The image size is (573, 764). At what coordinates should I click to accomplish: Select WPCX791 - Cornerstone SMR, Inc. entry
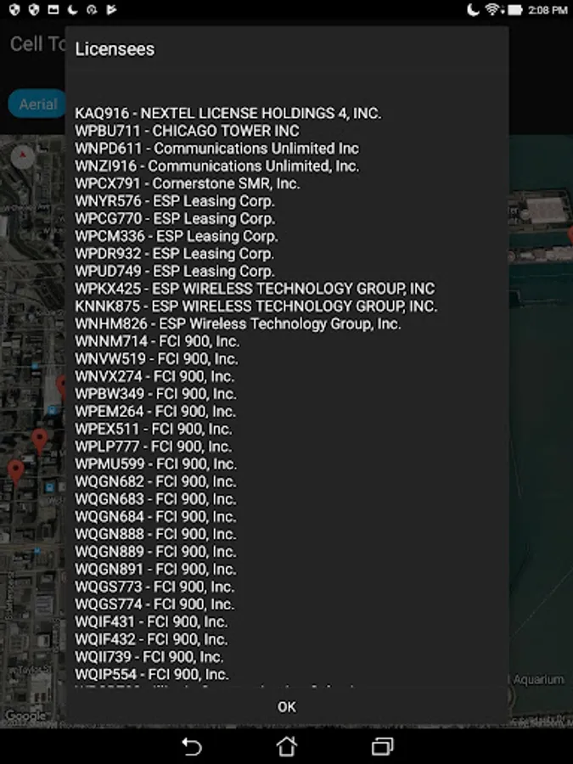188,183
